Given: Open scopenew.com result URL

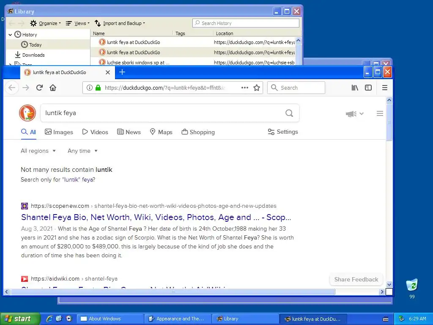Looking at the screenshot, I should [153, 206].
